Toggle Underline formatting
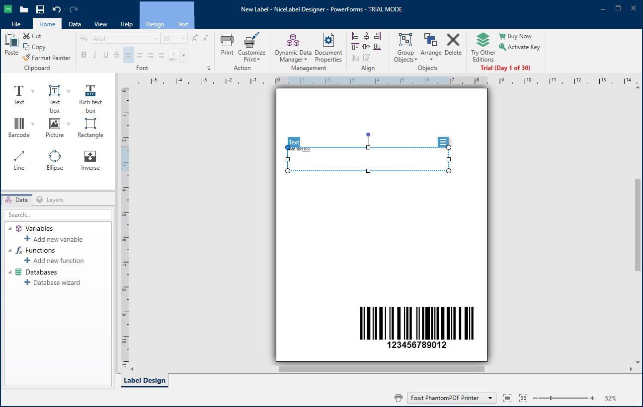Screen dimensions: 643x407 [x=105, y=55]
